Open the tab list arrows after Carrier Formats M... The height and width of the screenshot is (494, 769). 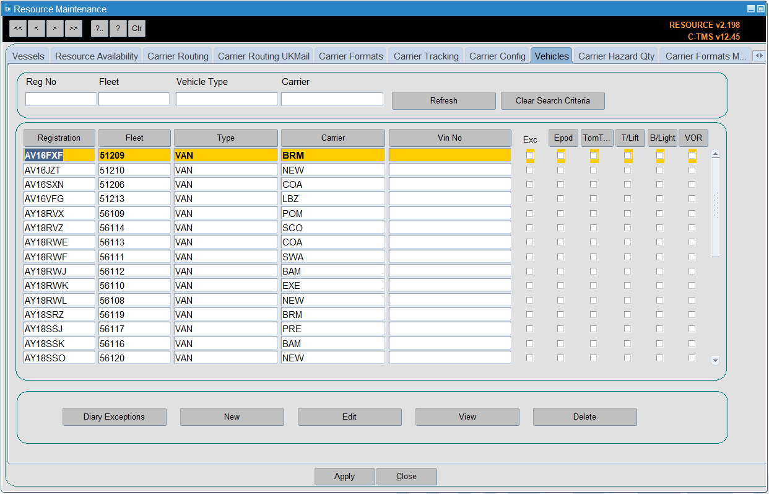click(758, 56)
